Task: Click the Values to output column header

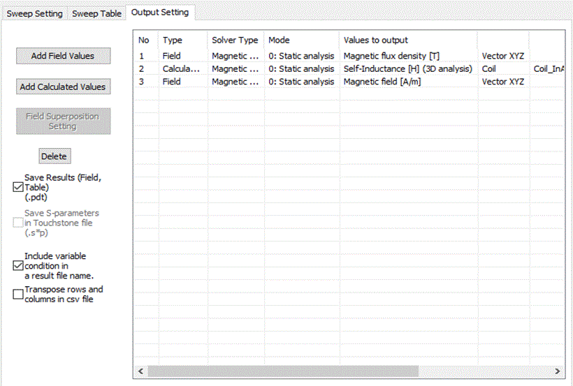Action: point(376,40)
